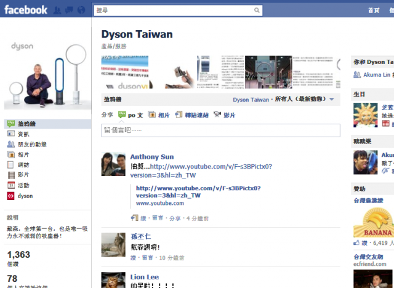Open 活動 in the left sidebar
Image resolution: width=394 pixels, height=288 pixels.
[23, 185]
